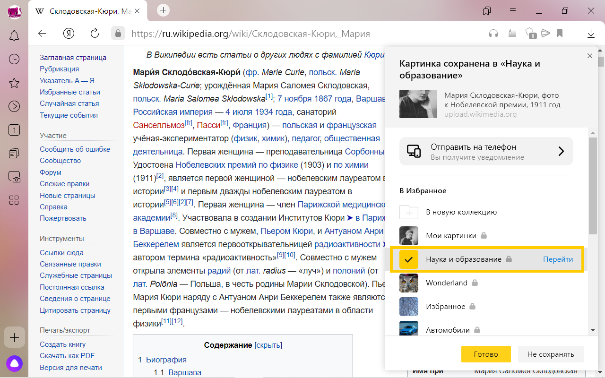Click the site security padlock
The width and height of the screenshot is (605, 378).
point(118,34)
